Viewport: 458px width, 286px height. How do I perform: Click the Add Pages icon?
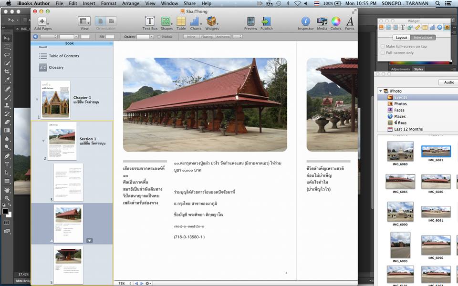42,21
